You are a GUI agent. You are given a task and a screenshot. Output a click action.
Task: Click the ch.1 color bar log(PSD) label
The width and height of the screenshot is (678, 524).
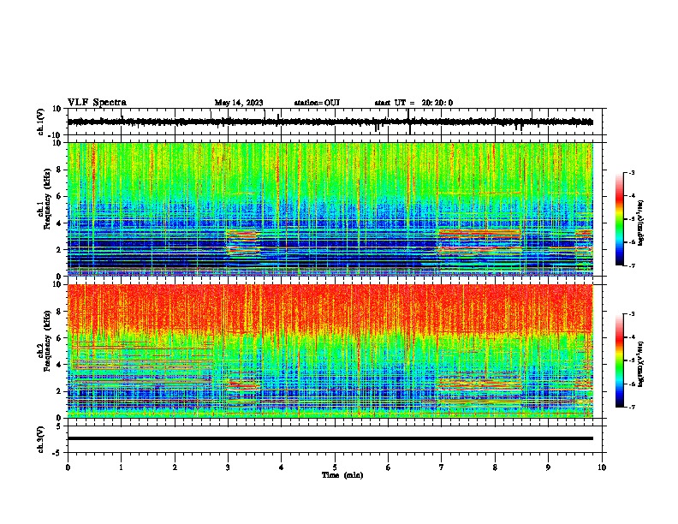click(640, 223)
